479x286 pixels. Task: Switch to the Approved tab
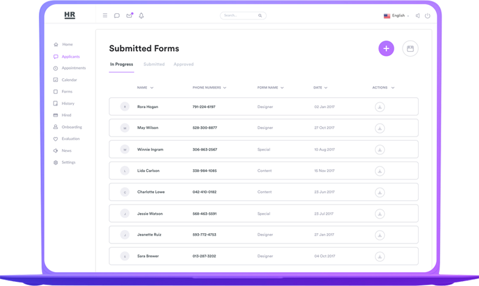click(183, 64)
